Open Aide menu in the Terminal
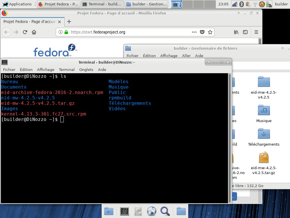 tap(102, 70)
